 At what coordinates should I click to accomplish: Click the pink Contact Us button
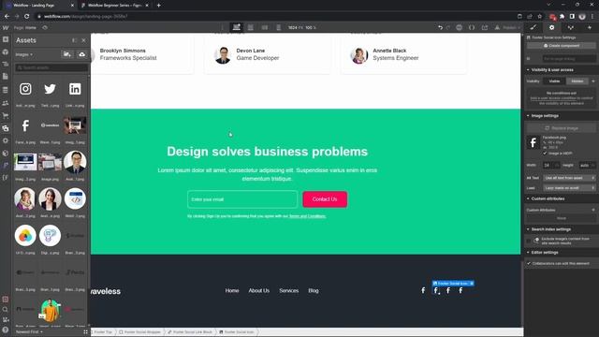(x=325, y=199)
